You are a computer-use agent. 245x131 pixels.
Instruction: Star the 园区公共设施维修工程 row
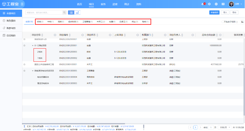tap(24, 64)
